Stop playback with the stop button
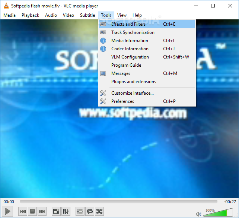This screenshot has height=218, width=239. pos(32,211)
